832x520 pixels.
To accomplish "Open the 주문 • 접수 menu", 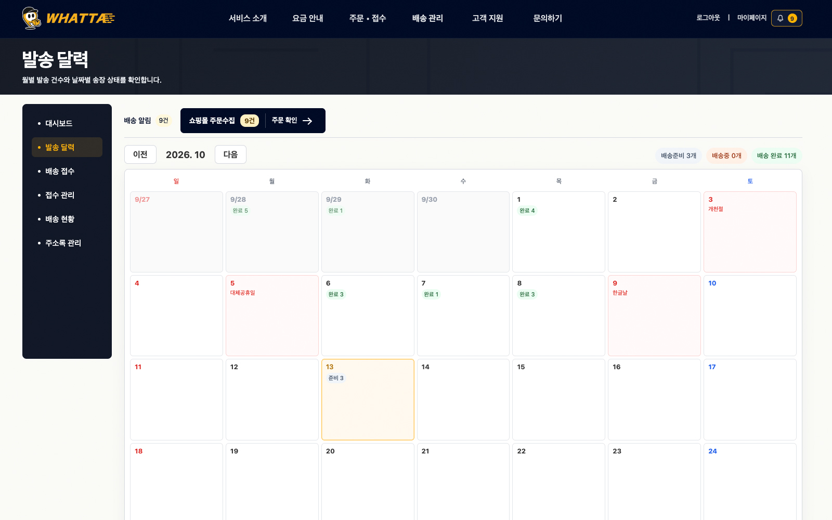I will tap(368, 18).
